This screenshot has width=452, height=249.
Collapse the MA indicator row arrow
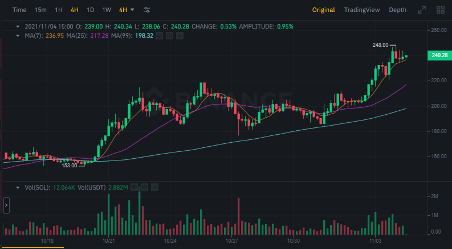click(18, 35)
